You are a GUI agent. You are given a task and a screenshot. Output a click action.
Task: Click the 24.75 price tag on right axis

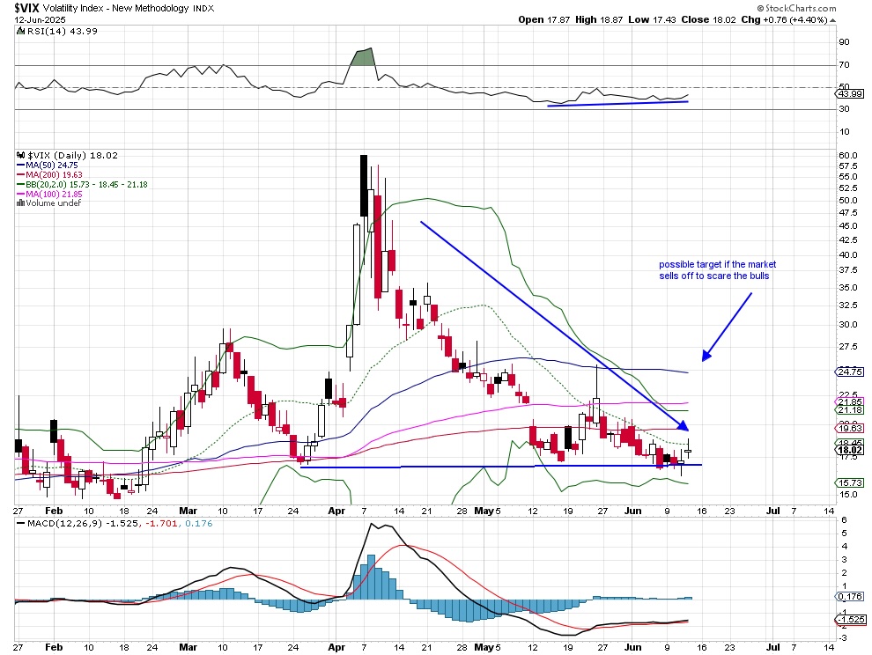point(849,372)
